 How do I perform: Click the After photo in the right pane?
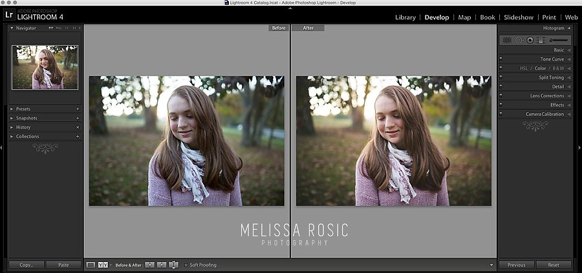click(x=394, y=141)
